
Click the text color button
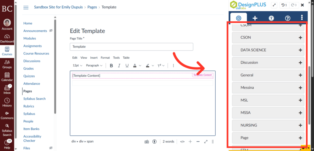135,65
